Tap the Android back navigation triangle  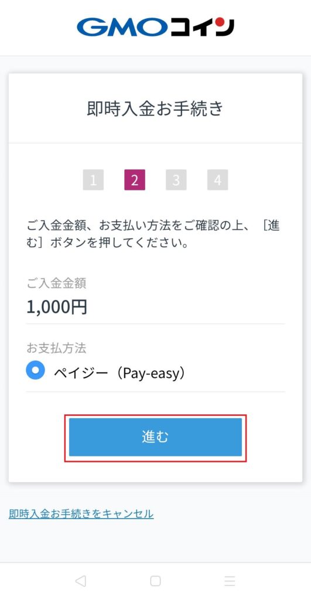80,581
